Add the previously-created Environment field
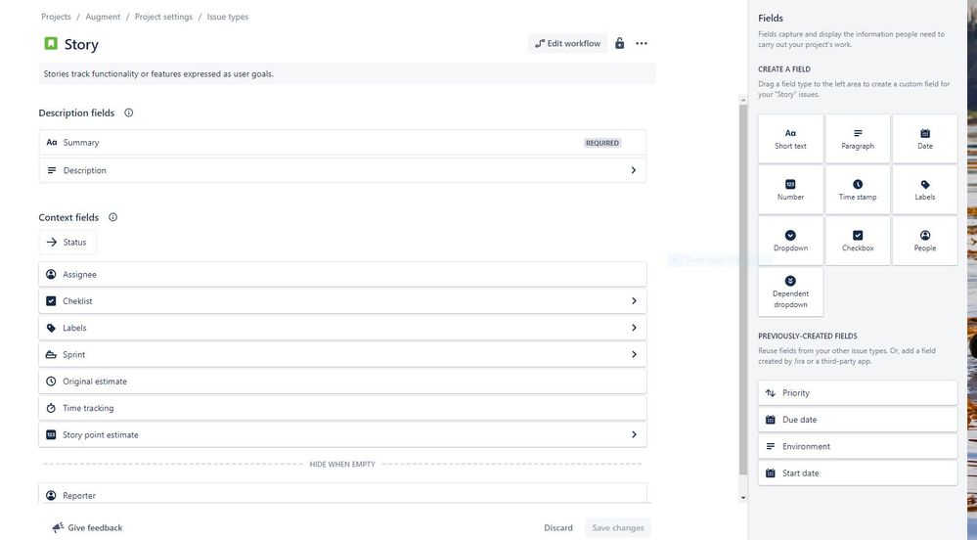The image size is (977, 540). pyautogui.click(x=858, y=446)
